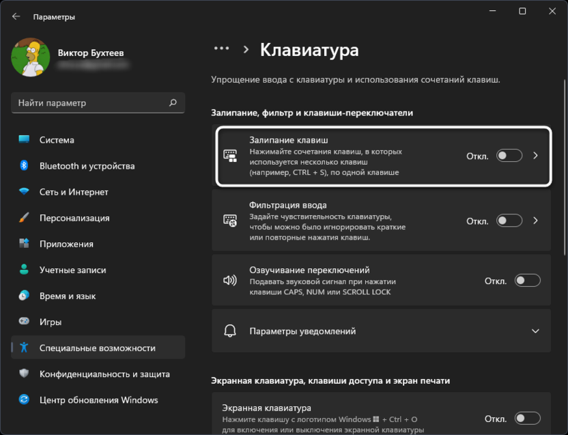Click the Учетные записи person icon
Screen dimensions: 568x435
(x=24, y=269)
